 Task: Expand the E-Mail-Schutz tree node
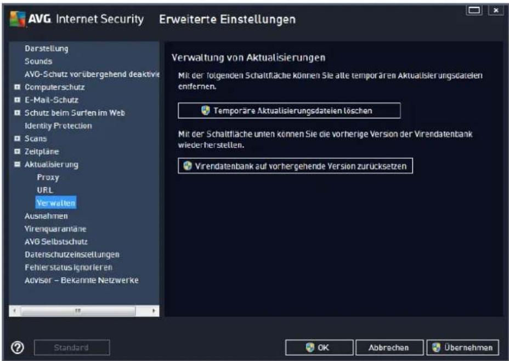17,100
